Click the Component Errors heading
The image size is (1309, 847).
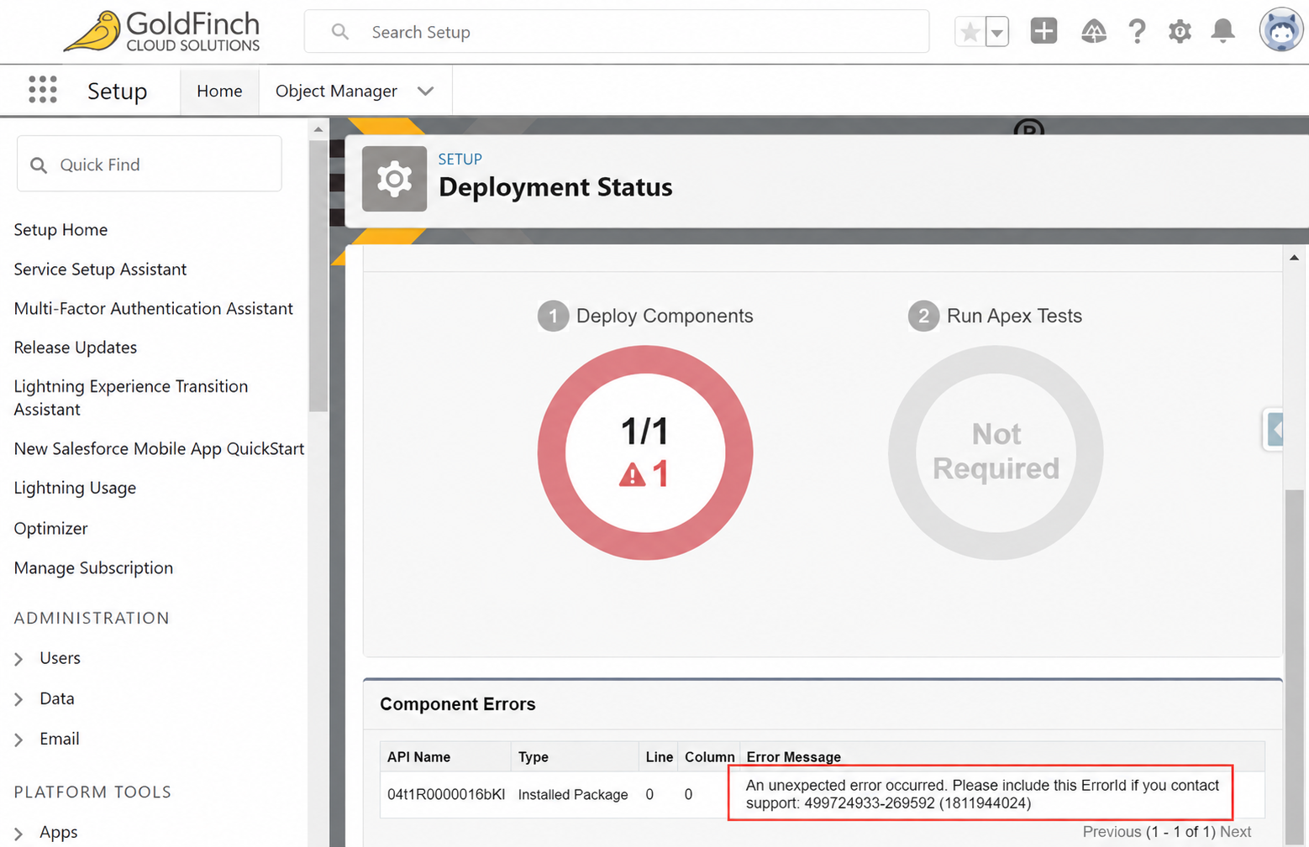(x=458, y=704)
